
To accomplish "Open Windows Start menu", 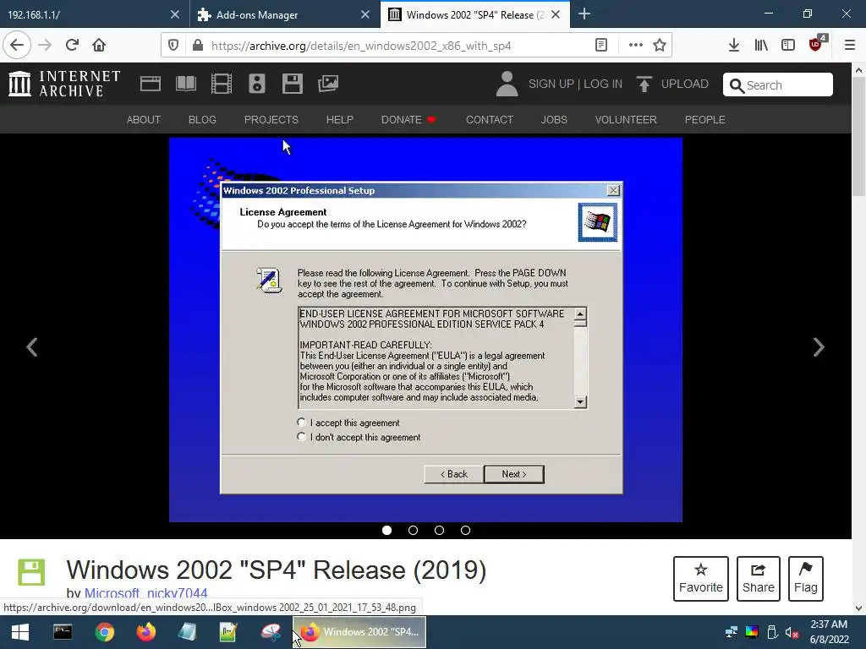I will (20, 632).
